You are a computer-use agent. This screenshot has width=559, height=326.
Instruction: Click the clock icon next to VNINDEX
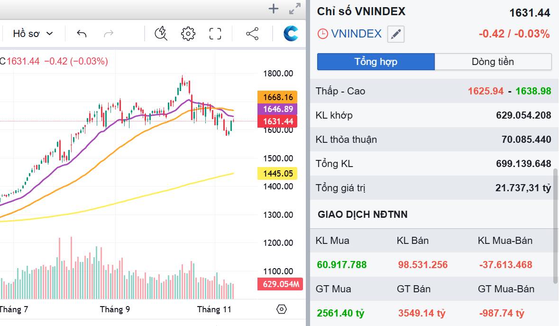coord(322,34)
